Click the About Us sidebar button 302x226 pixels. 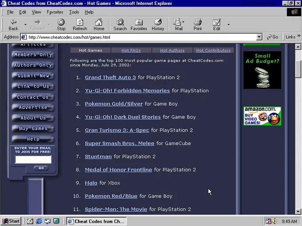click(x=33, y=118)
